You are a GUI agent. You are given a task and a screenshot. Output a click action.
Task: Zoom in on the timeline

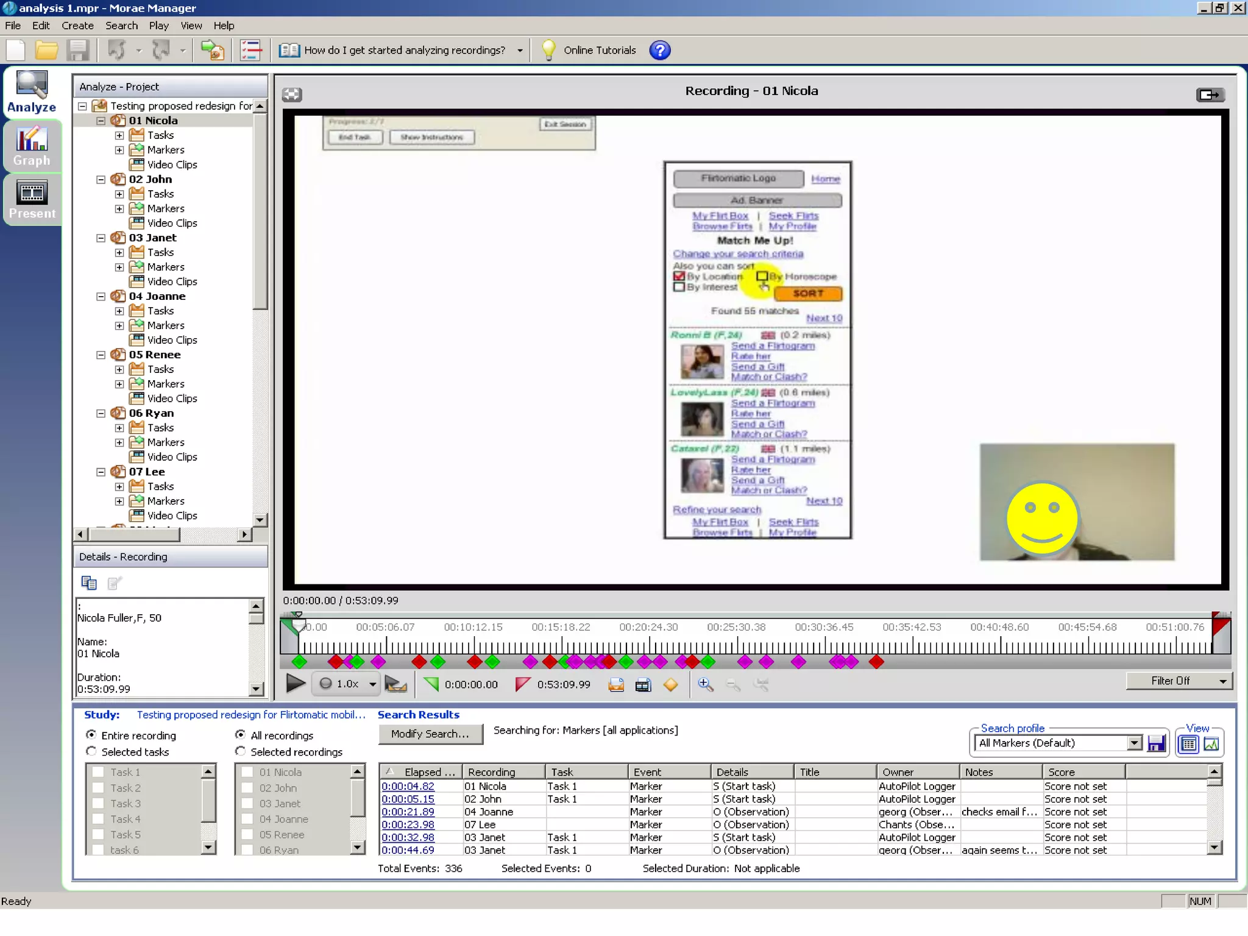(x=705, y=684)
